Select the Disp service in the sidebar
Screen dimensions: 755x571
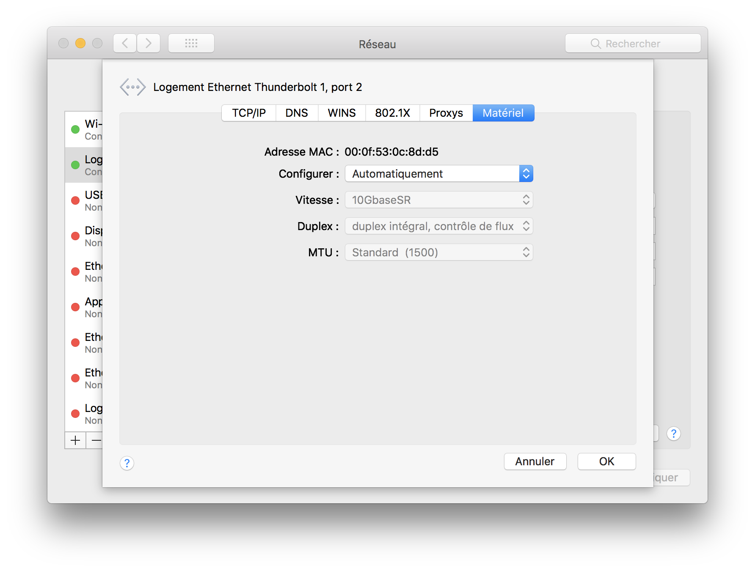84,236
